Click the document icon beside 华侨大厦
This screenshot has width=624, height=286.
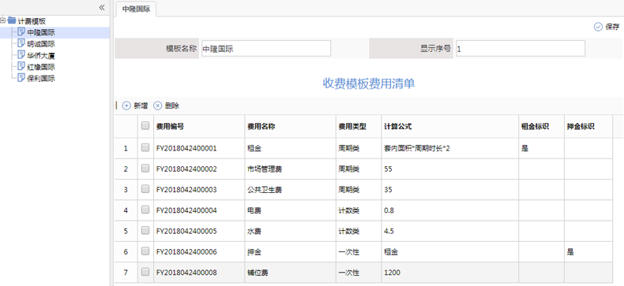[21, 55]
